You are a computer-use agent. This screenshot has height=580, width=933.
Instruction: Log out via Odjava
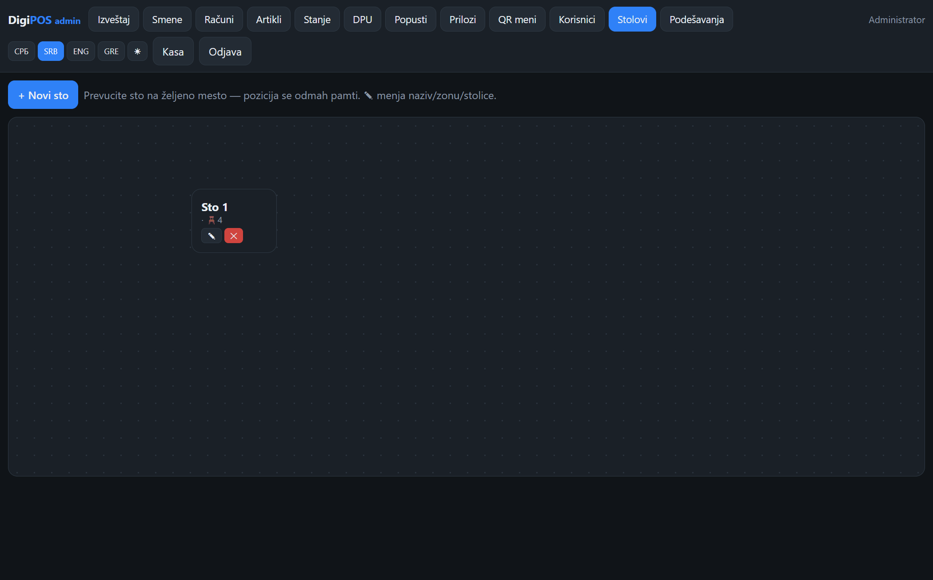coord(225,51)
